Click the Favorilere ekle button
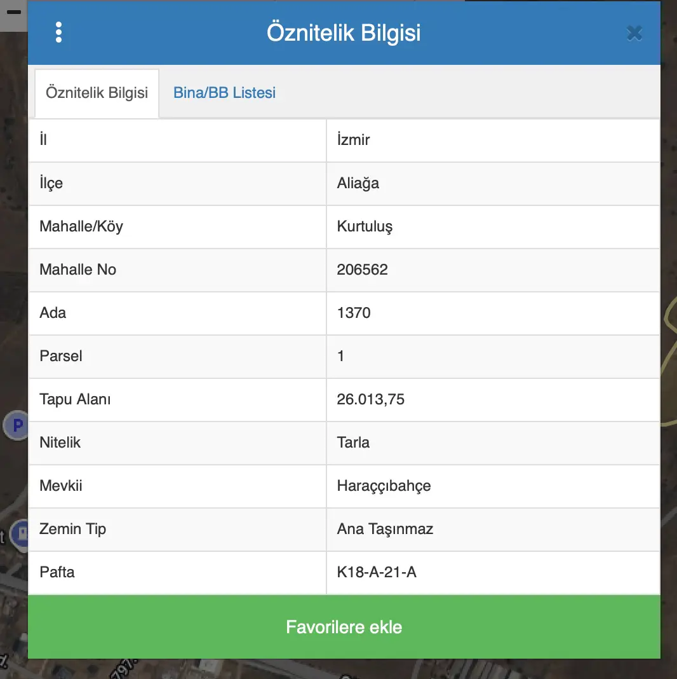The height and width of the screenshot is (679, 677). [x=344, y=627]
